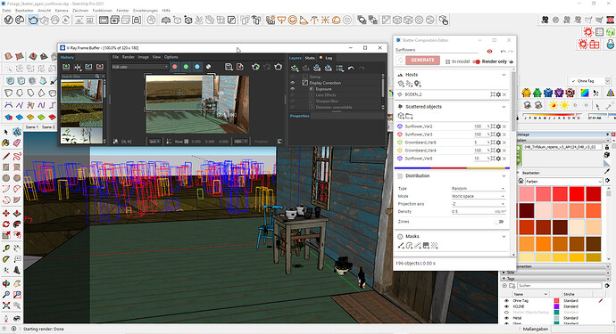This screenshot has height=334, width=616.
Task: Click eyedropper sample paint icon in materials tray
Action: coord(607,171)
